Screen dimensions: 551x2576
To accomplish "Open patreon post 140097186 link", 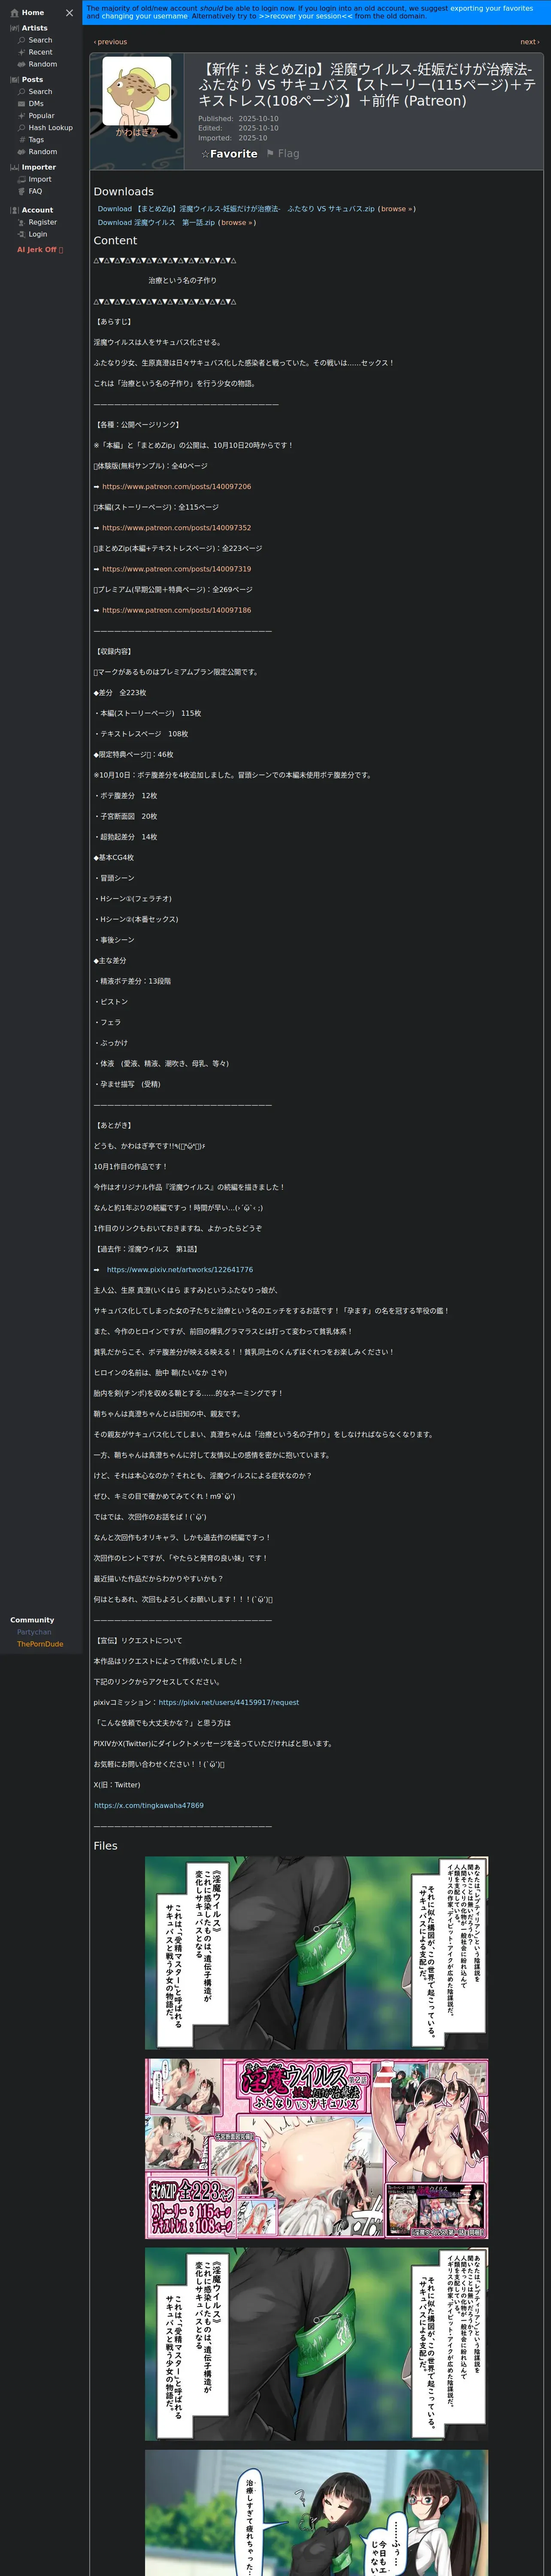I will [176, 610].
